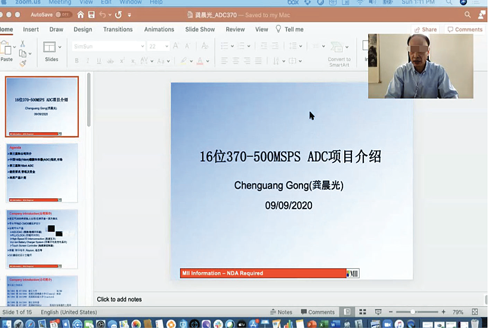
Task: Click the Share button
Action: click(425, 29)
